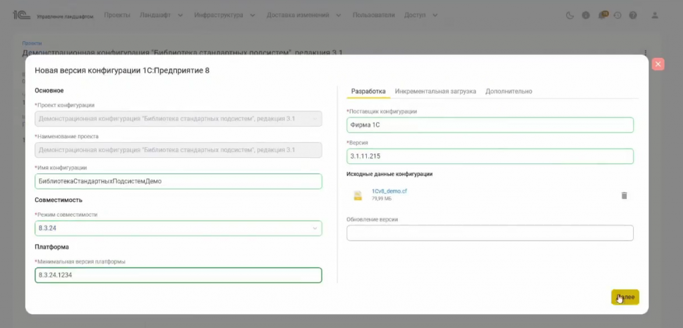This screenshot has width=683, height=328.
Task: Switch to the Дополнительно tab
Action: pos(508,91)
